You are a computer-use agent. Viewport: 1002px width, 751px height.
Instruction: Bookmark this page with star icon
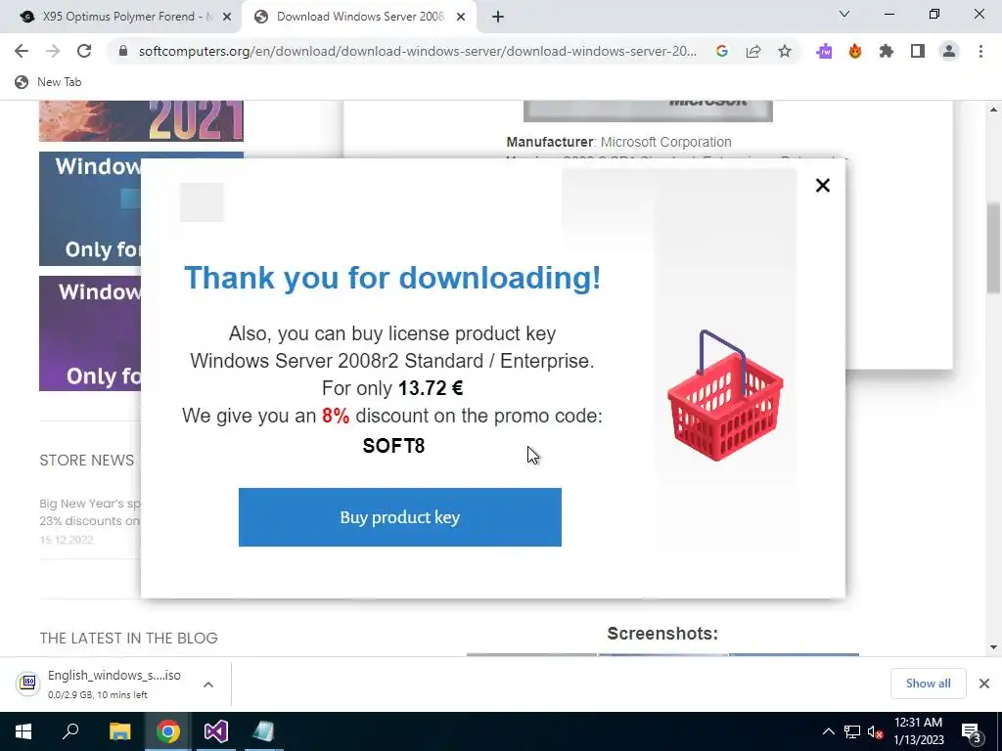(785, 51)
